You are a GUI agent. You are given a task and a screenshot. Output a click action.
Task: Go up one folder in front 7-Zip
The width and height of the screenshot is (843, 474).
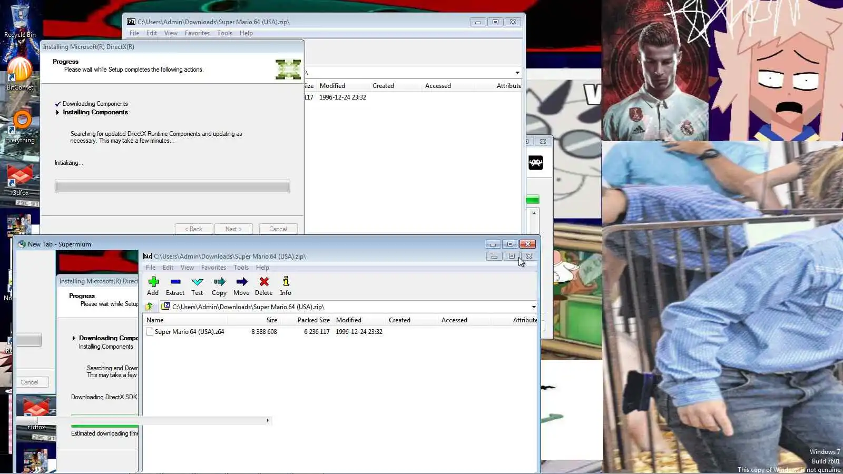click(x=149, y=307)
